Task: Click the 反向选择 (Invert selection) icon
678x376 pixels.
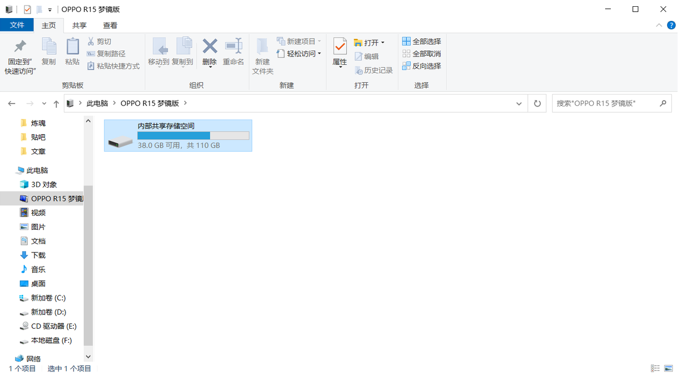Action: pyautogui.click(x=406, y=66)
